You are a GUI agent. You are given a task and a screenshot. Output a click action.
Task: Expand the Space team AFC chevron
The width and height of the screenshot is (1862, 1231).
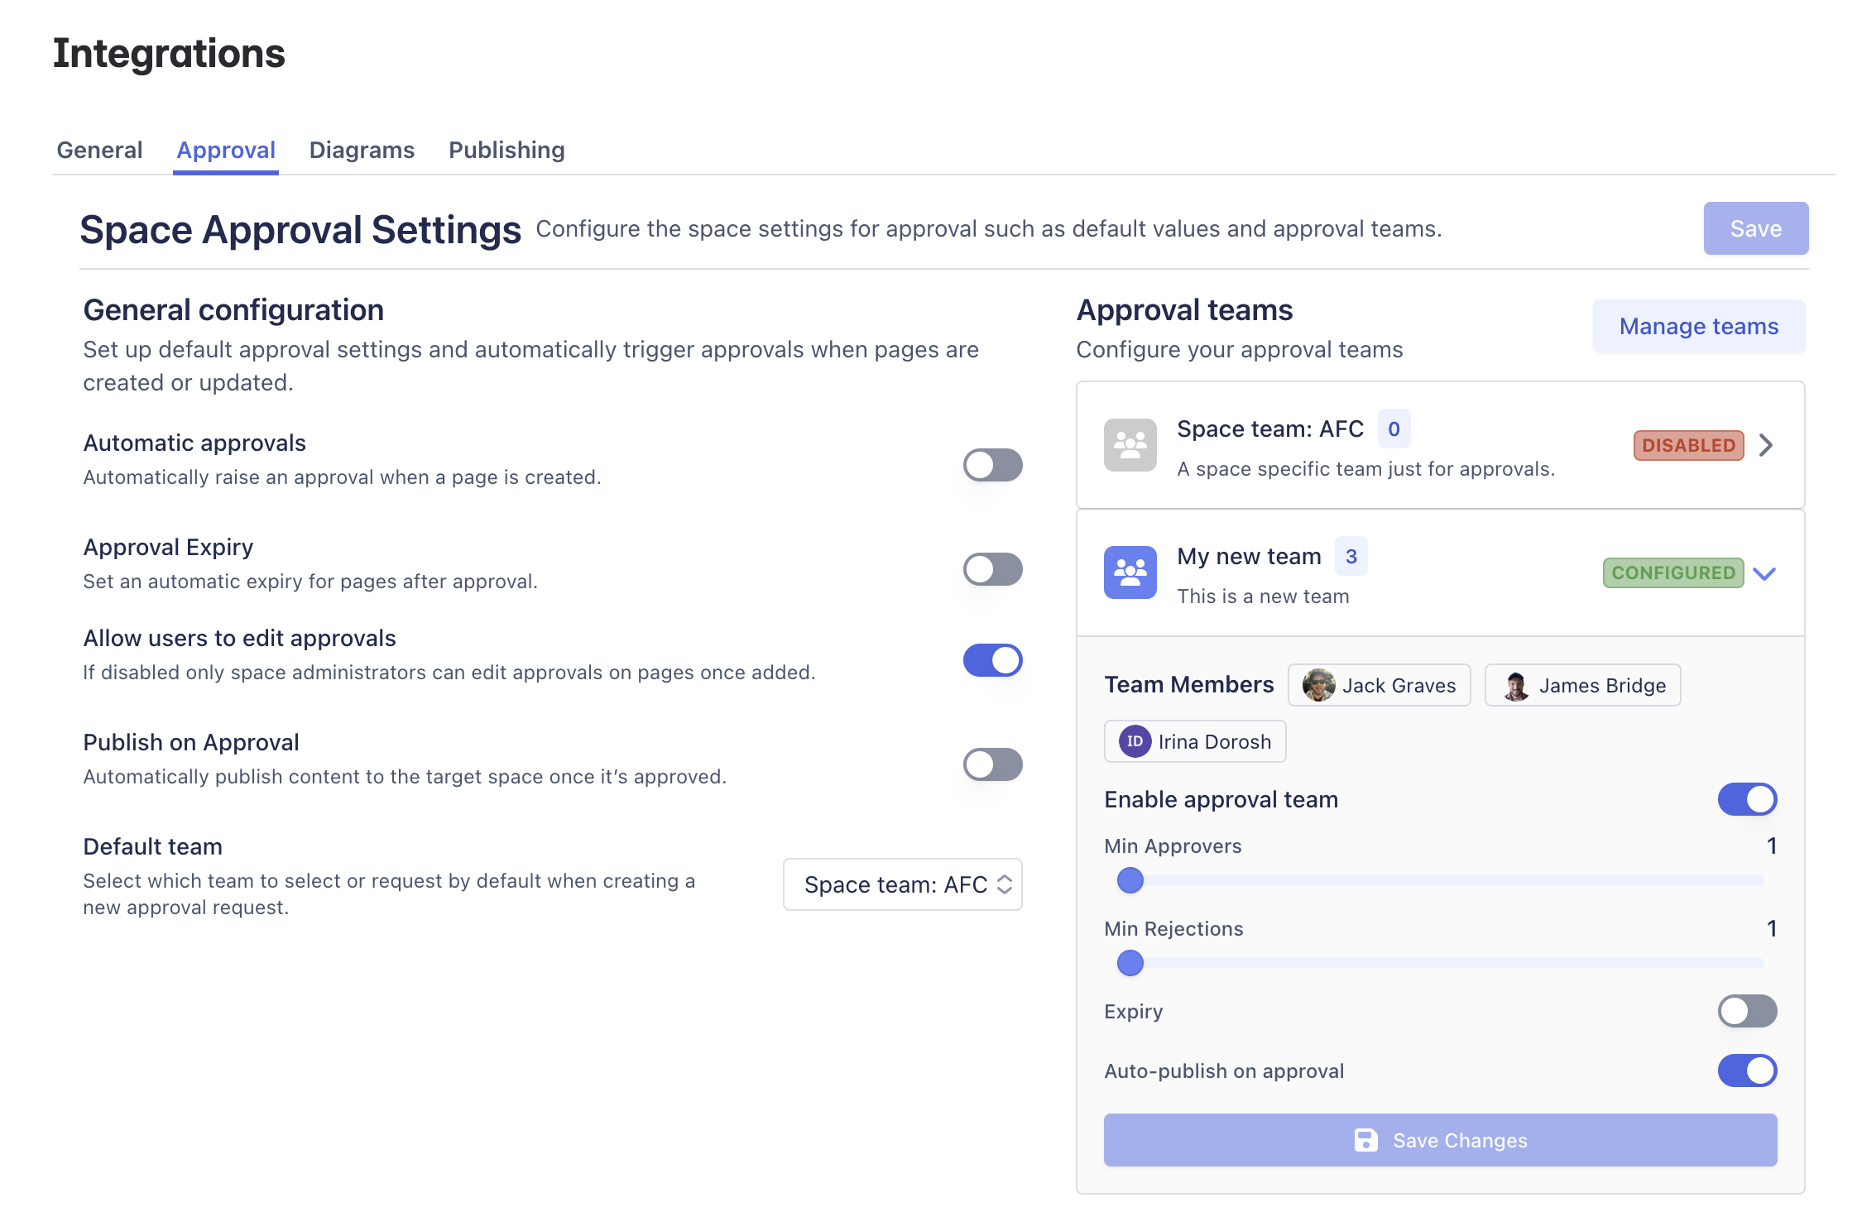tap(1766, 445)
